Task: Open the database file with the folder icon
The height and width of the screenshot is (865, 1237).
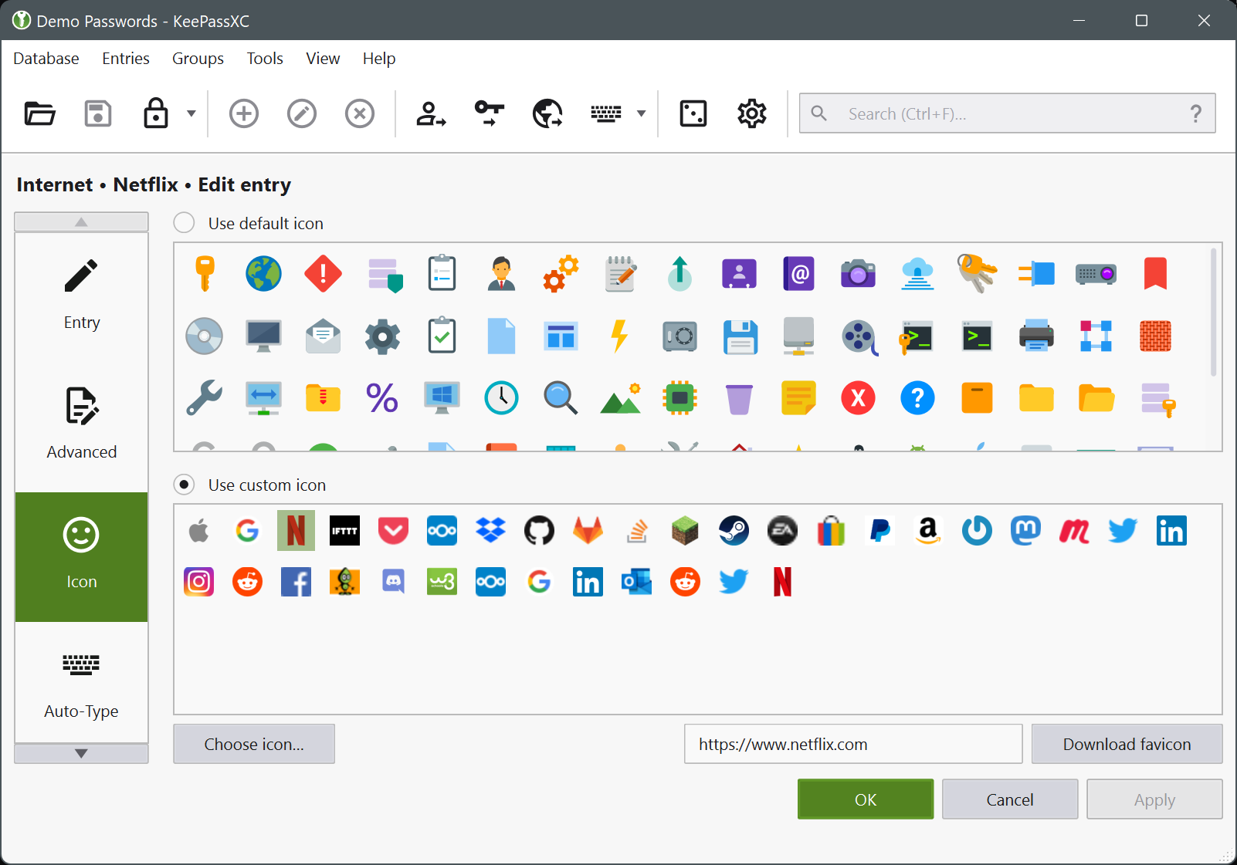Action: click(39, 113)
